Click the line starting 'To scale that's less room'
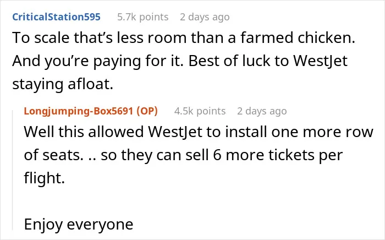The height and width of the screenshot is (240, 385). click(x=184, y=38)
